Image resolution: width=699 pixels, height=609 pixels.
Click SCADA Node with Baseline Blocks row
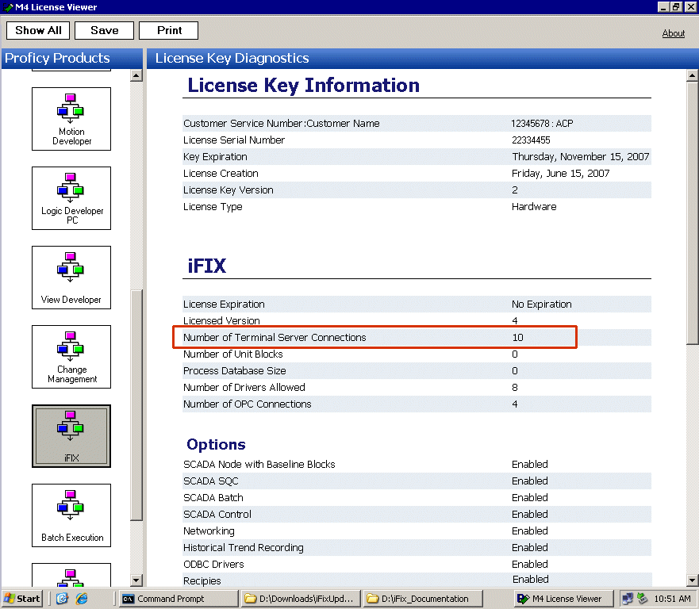point(417,464)
